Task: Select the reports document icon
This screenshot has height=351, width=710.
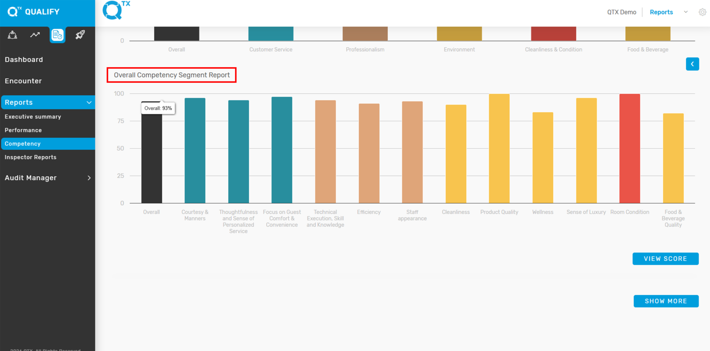Action: tap(57, 35)
